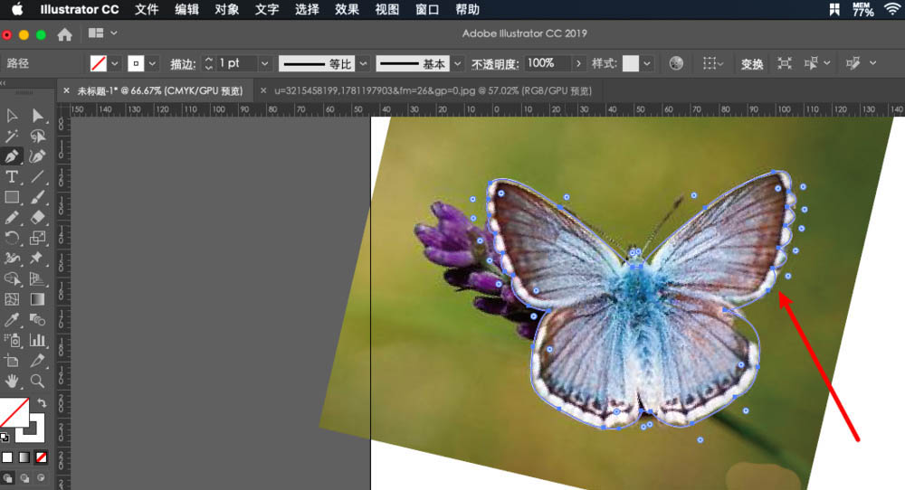Set paint mode to None
Image resolution: width=905 pixels, height=490 pixels.
[41, 457]
